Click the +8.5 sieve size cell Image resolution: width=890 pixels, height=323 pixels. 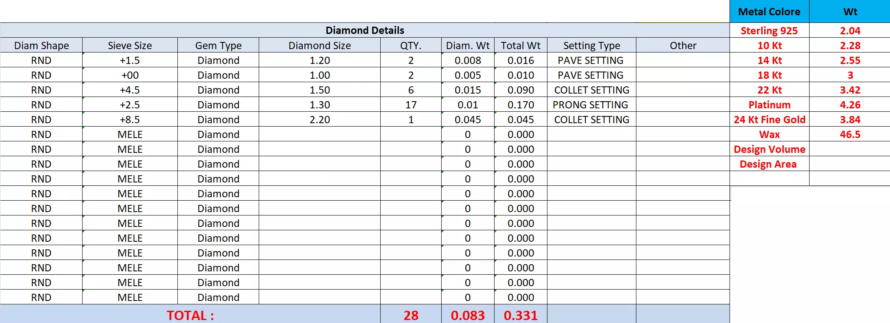pos(130,120)
